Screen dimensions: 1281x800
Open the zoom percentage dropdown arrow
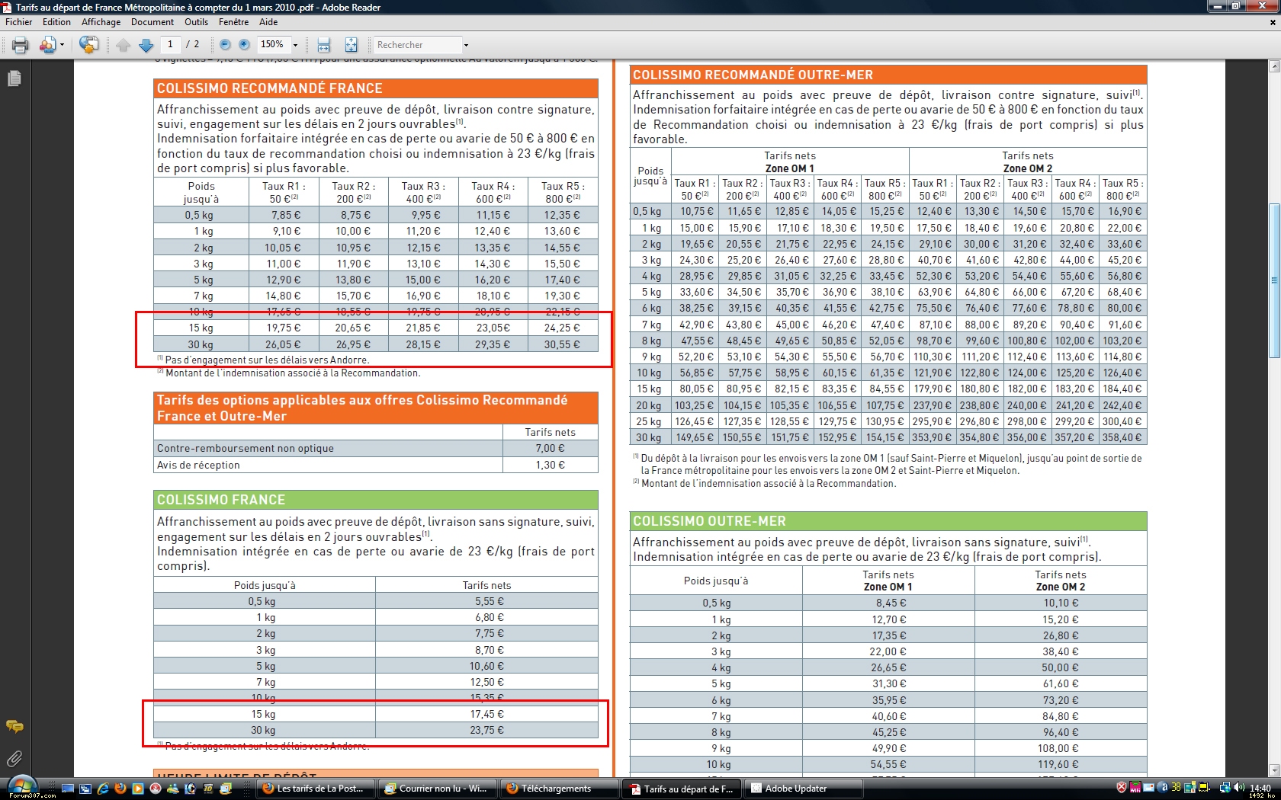coord(296,45)
